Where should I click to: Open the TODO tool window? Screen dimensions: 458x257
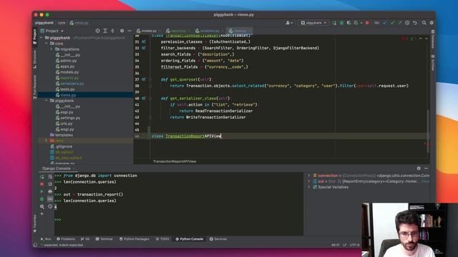(x=162, y=239)
